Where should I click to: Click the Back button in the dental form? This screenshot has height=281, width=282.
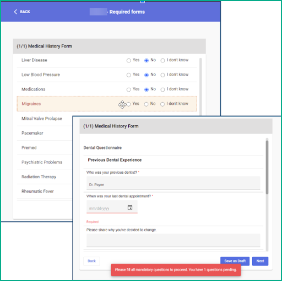(91, 261)
